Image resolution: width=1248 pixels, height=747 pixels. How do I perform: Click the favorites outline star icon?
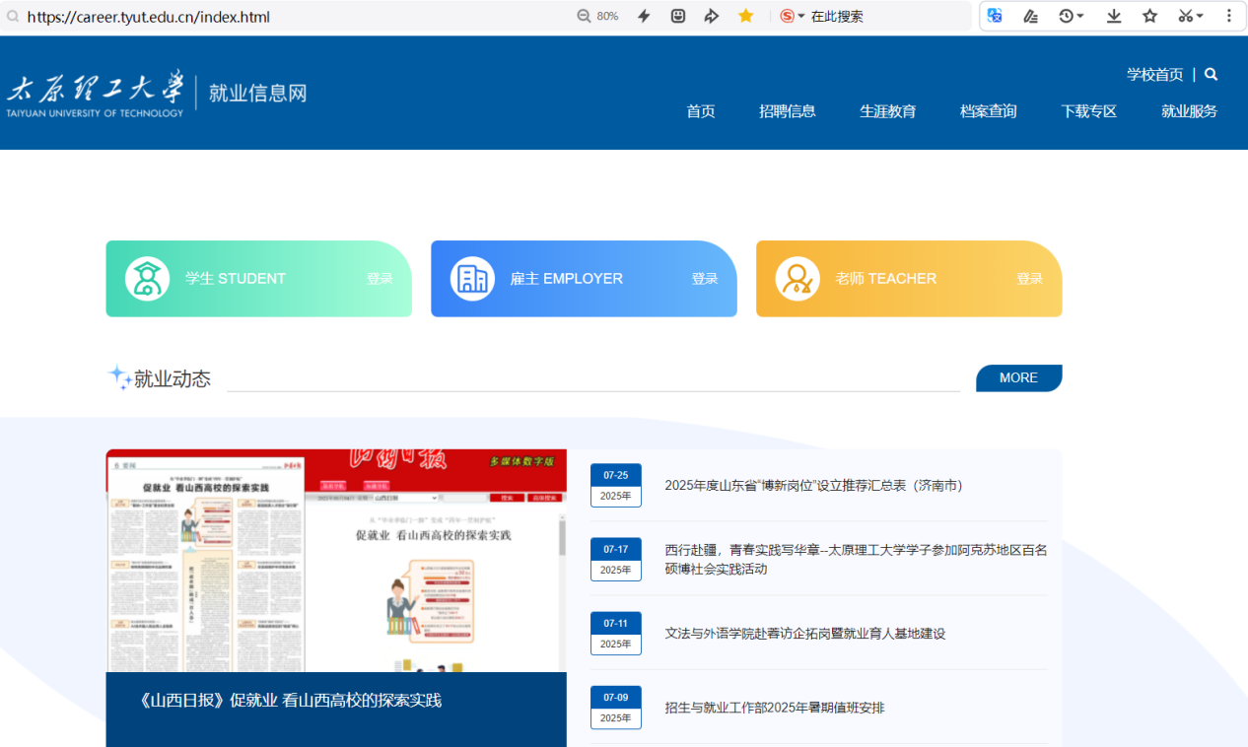[1149, 16]
